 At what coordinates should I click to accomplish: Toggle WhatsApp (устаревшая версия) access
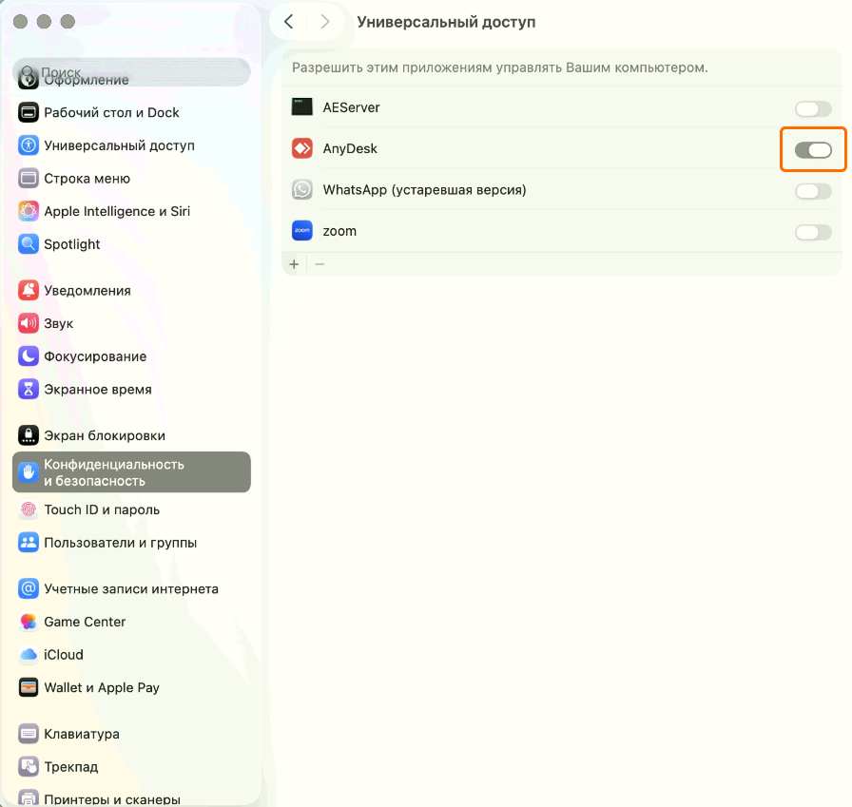point(813,190)
